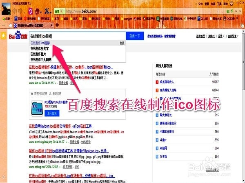Click hot search 成龙跳海救人
The image size is (245, 183).
(x=167, y=82)
